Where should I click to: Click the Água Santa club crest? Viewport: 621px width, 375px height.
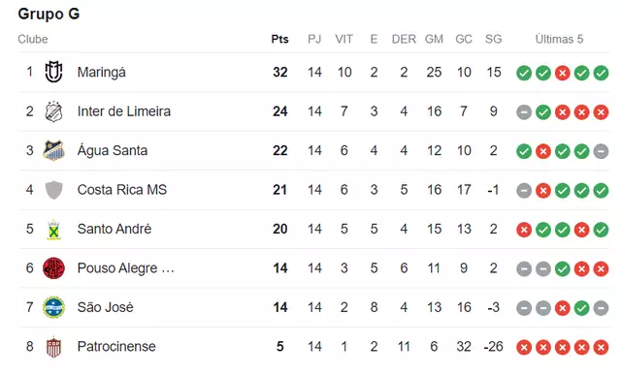[53, 150]
